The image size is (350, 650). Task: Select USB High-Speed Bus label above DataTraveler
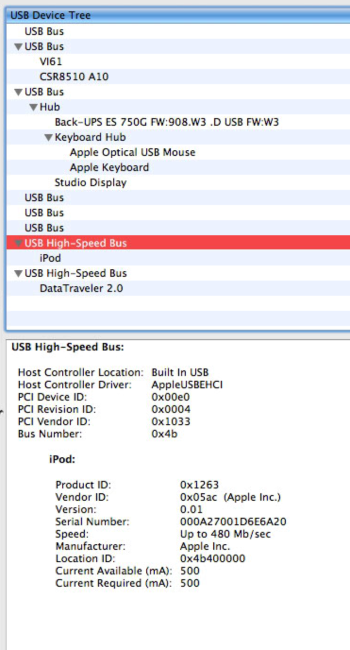point(75,273)
